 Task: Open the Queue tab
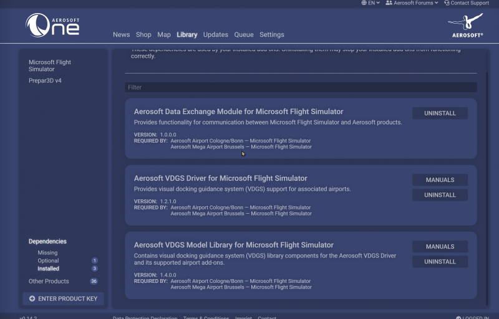point(244,35)
